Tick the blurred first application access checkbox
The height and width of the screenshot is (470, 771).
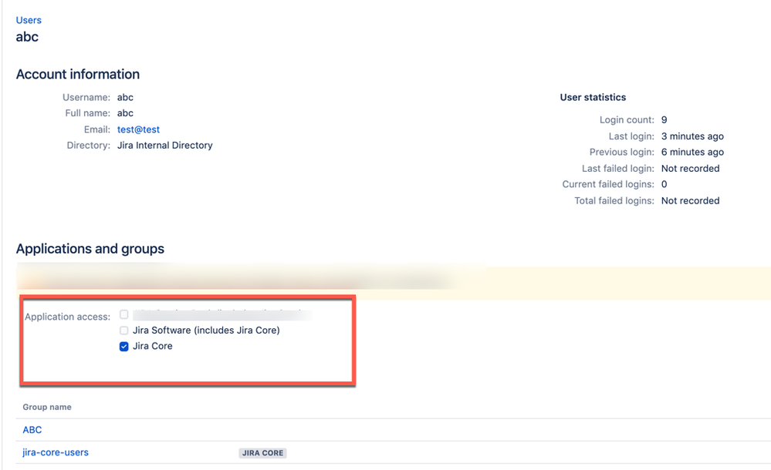124,314
